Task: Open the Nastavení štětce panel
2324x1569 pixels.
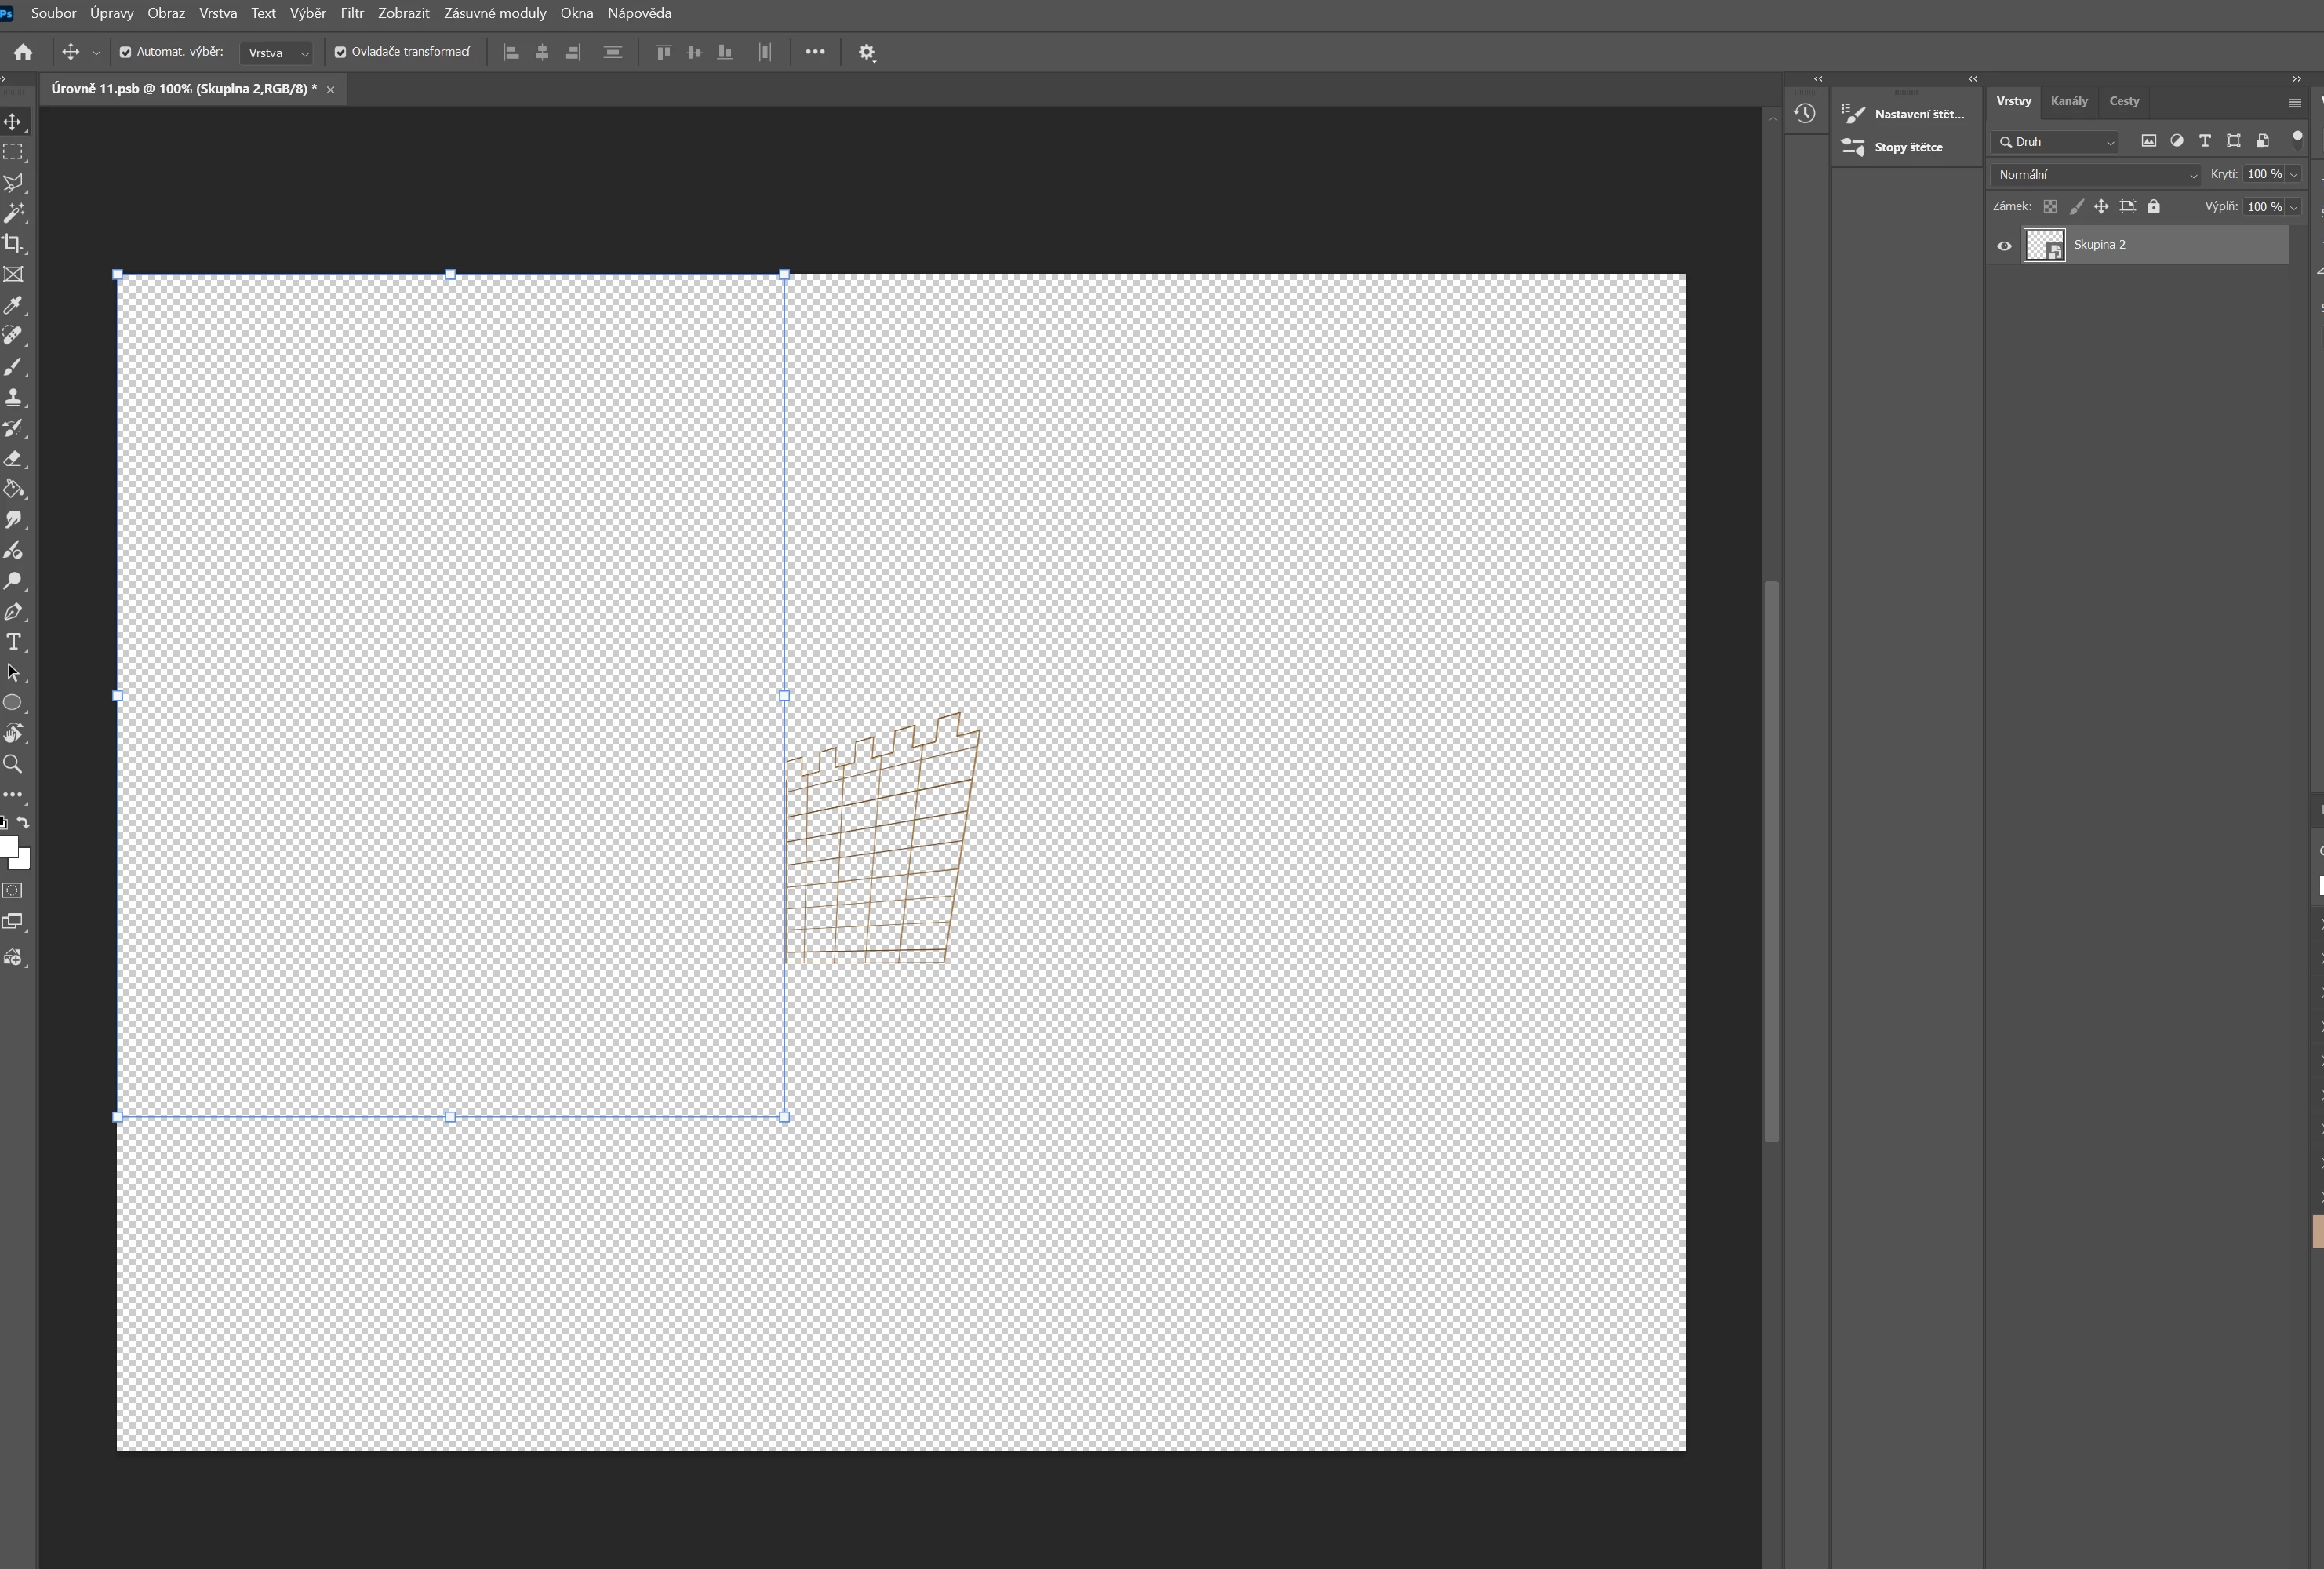Action: [x=1905, y=114]
